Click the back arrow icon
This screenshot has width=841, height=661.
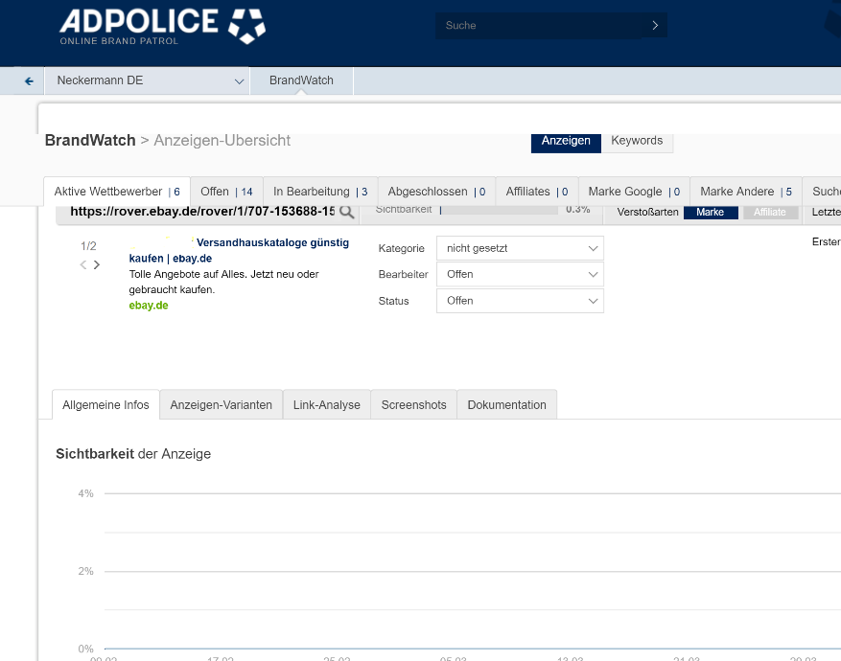pos(29,81)
